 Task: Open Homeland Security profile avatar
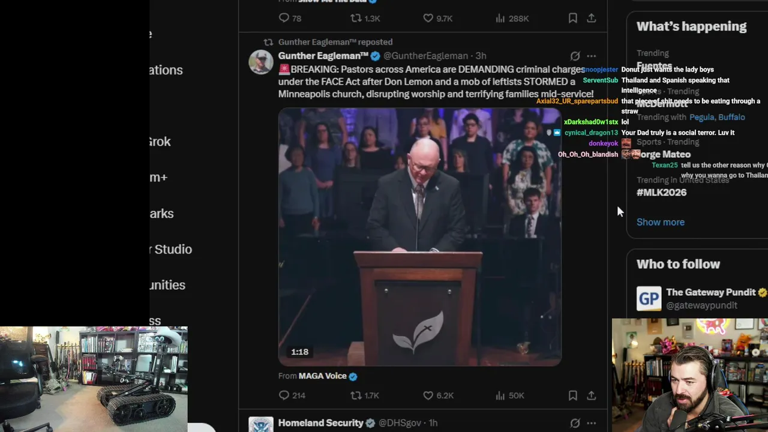click(x=261, y=425)
